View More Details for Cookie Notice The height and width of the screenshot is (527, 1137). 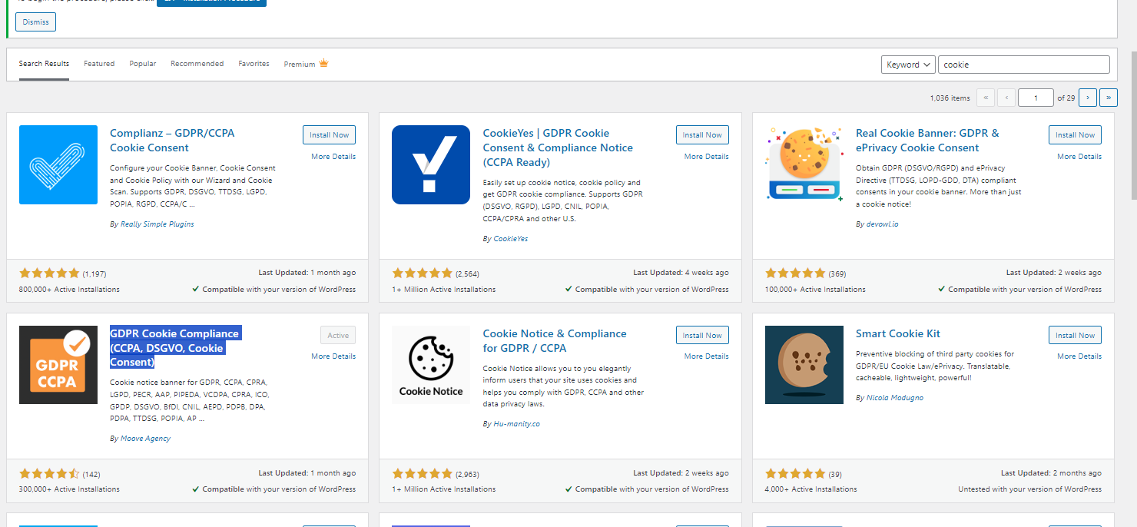coord(706,356)
